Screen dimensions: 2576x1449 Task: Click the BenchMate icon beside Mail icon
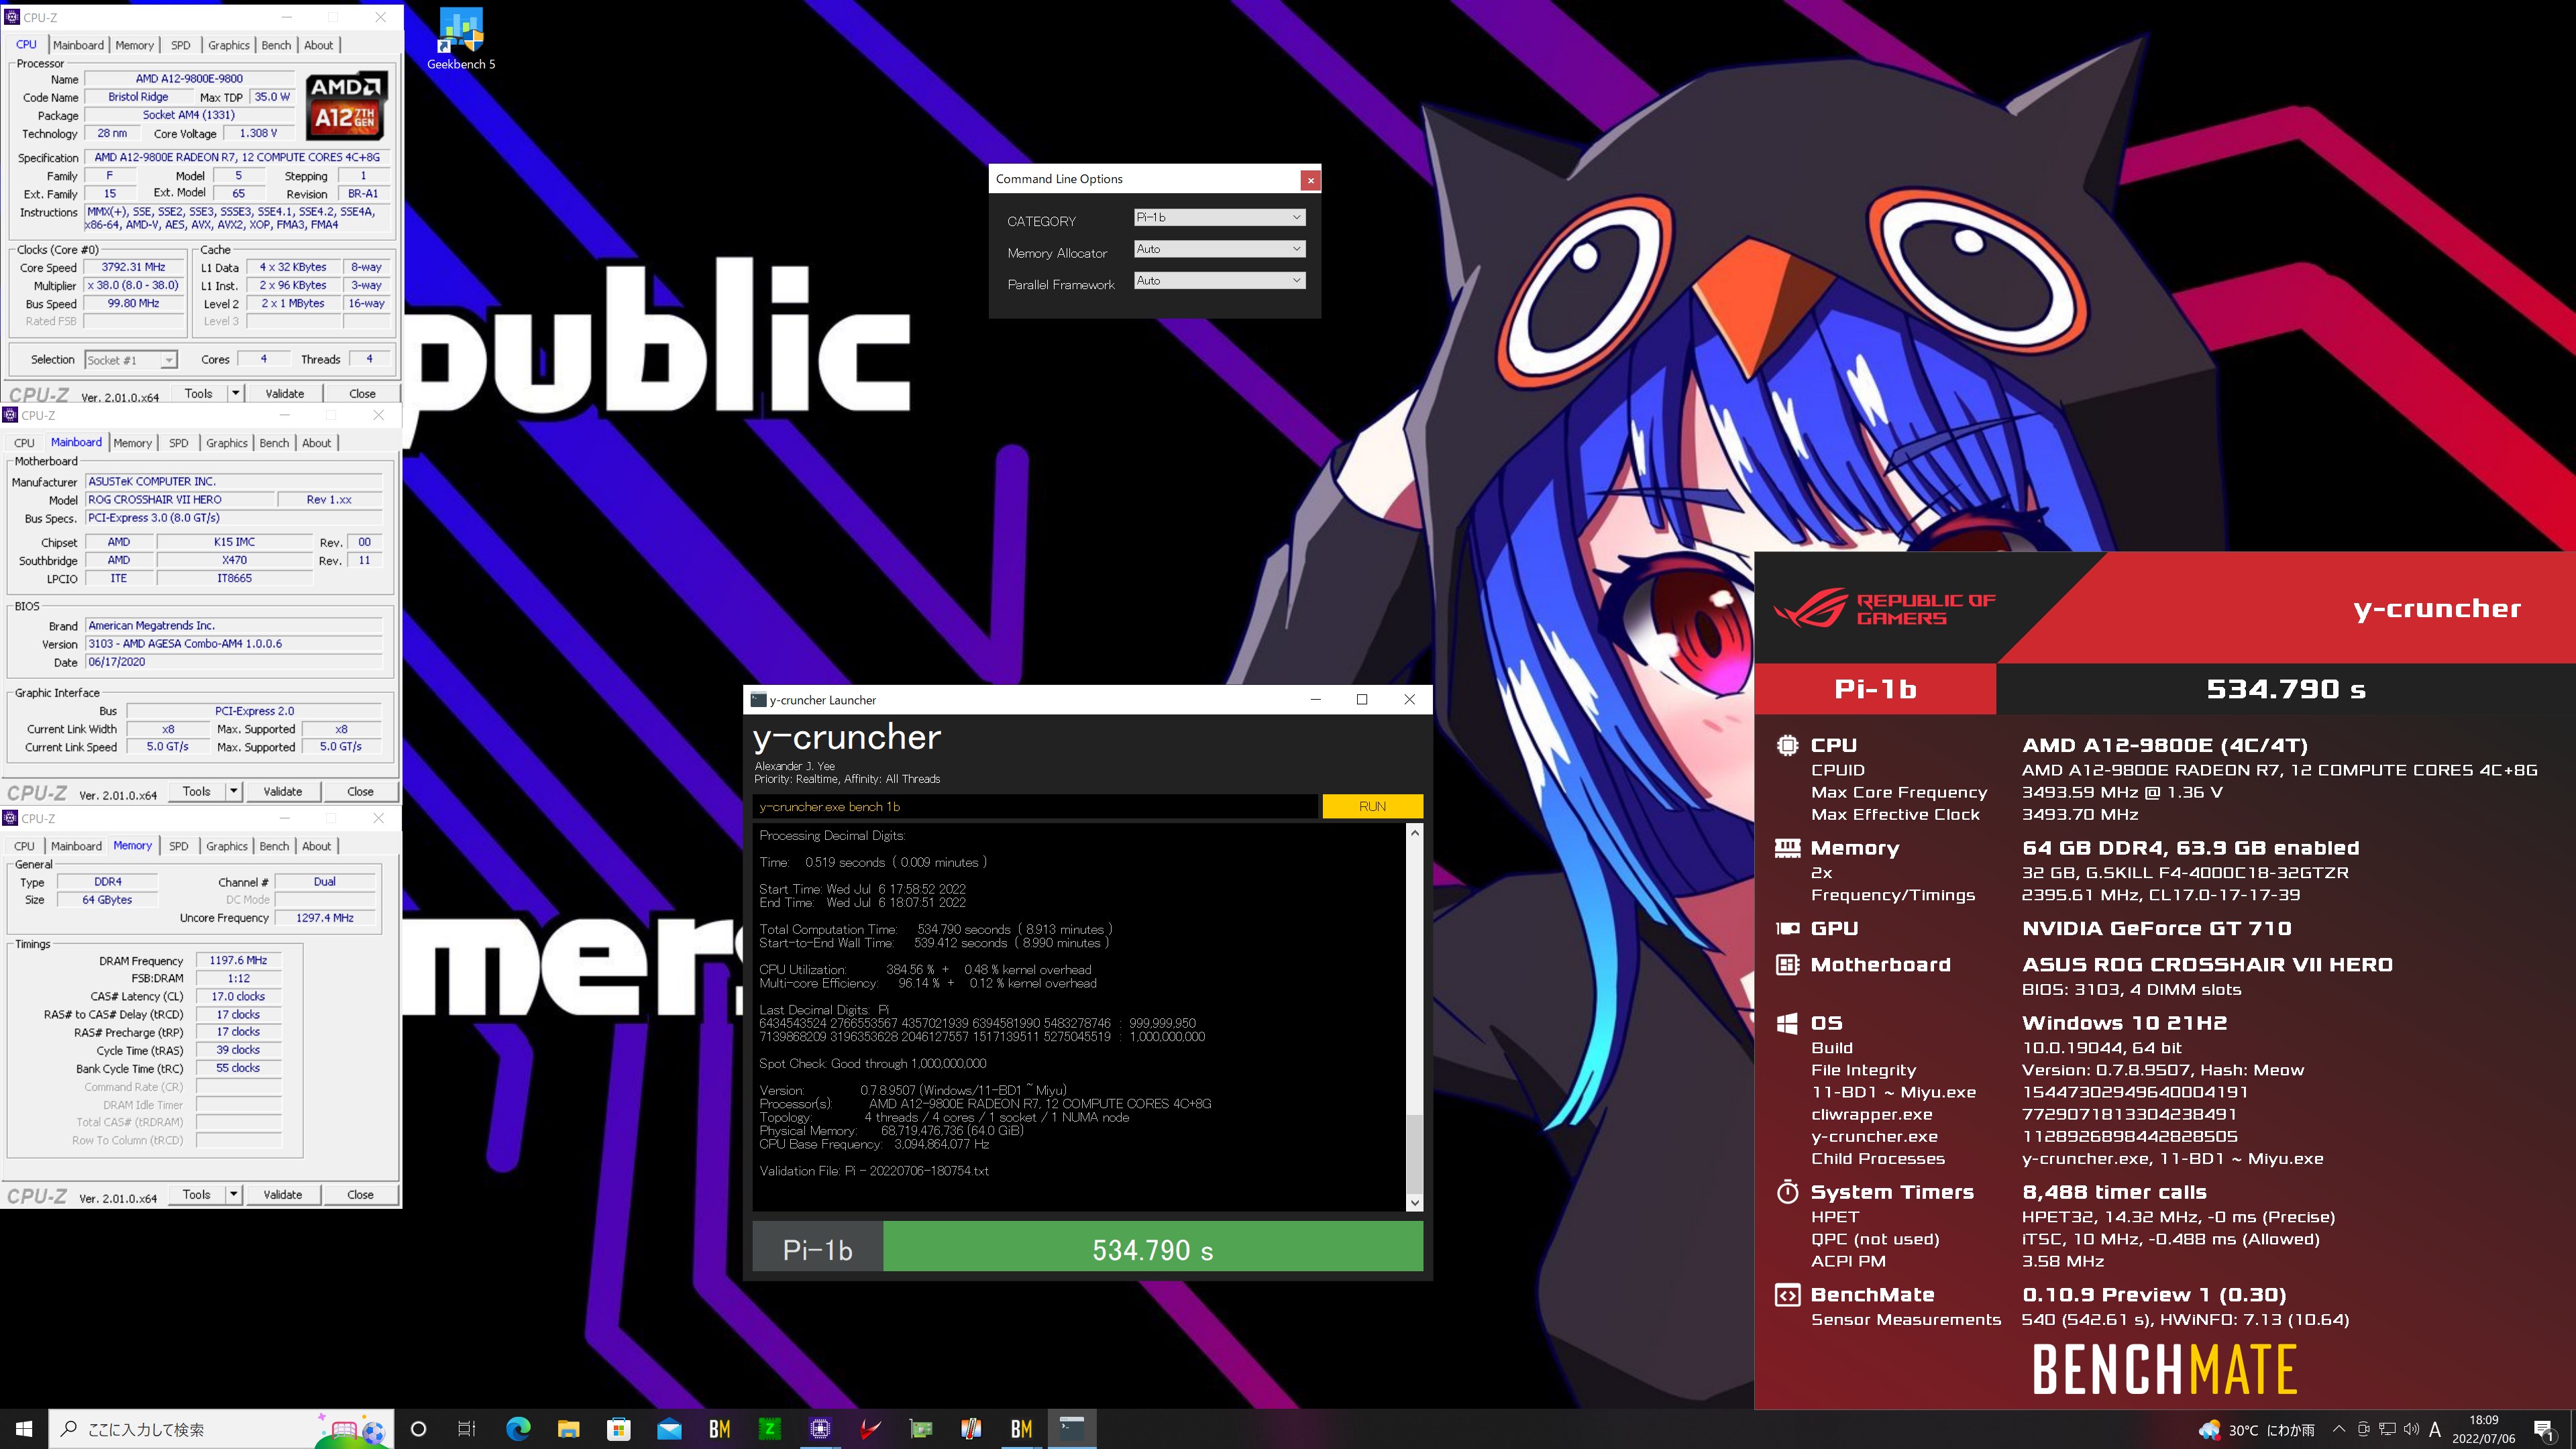click(x=719, y=1429)
